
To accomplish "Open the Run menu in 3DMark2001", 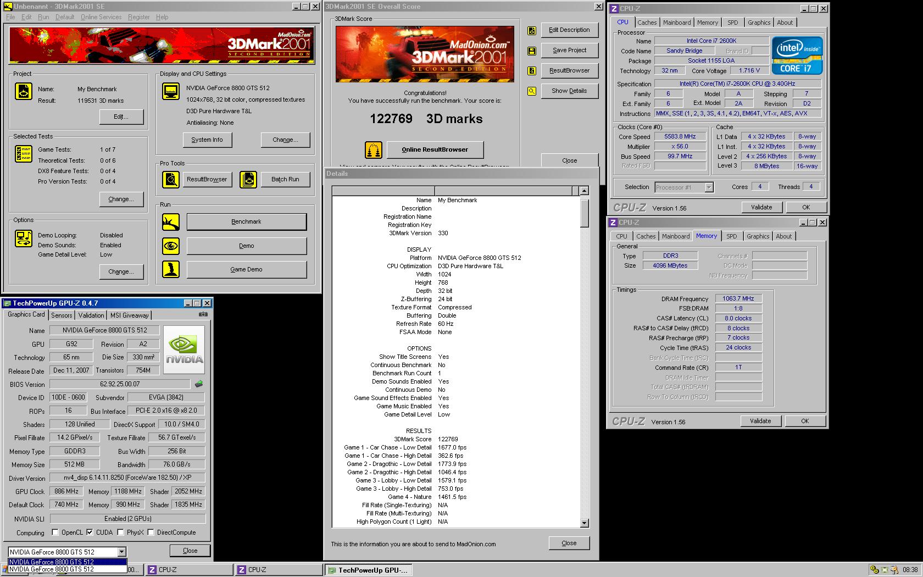I will (x=43, y=17).
